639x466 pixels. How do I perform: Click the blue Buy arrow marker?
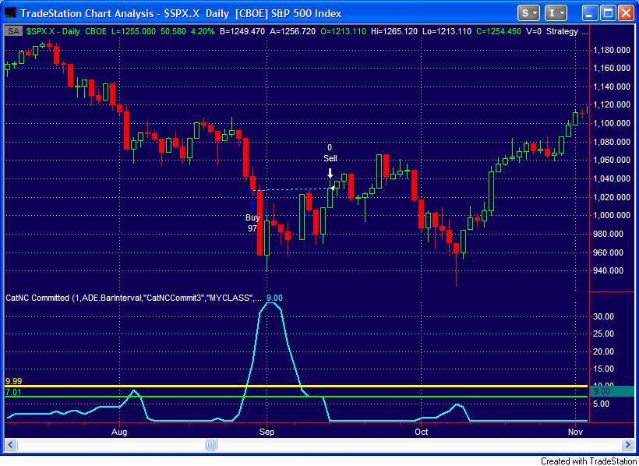(x=252, y=205)
